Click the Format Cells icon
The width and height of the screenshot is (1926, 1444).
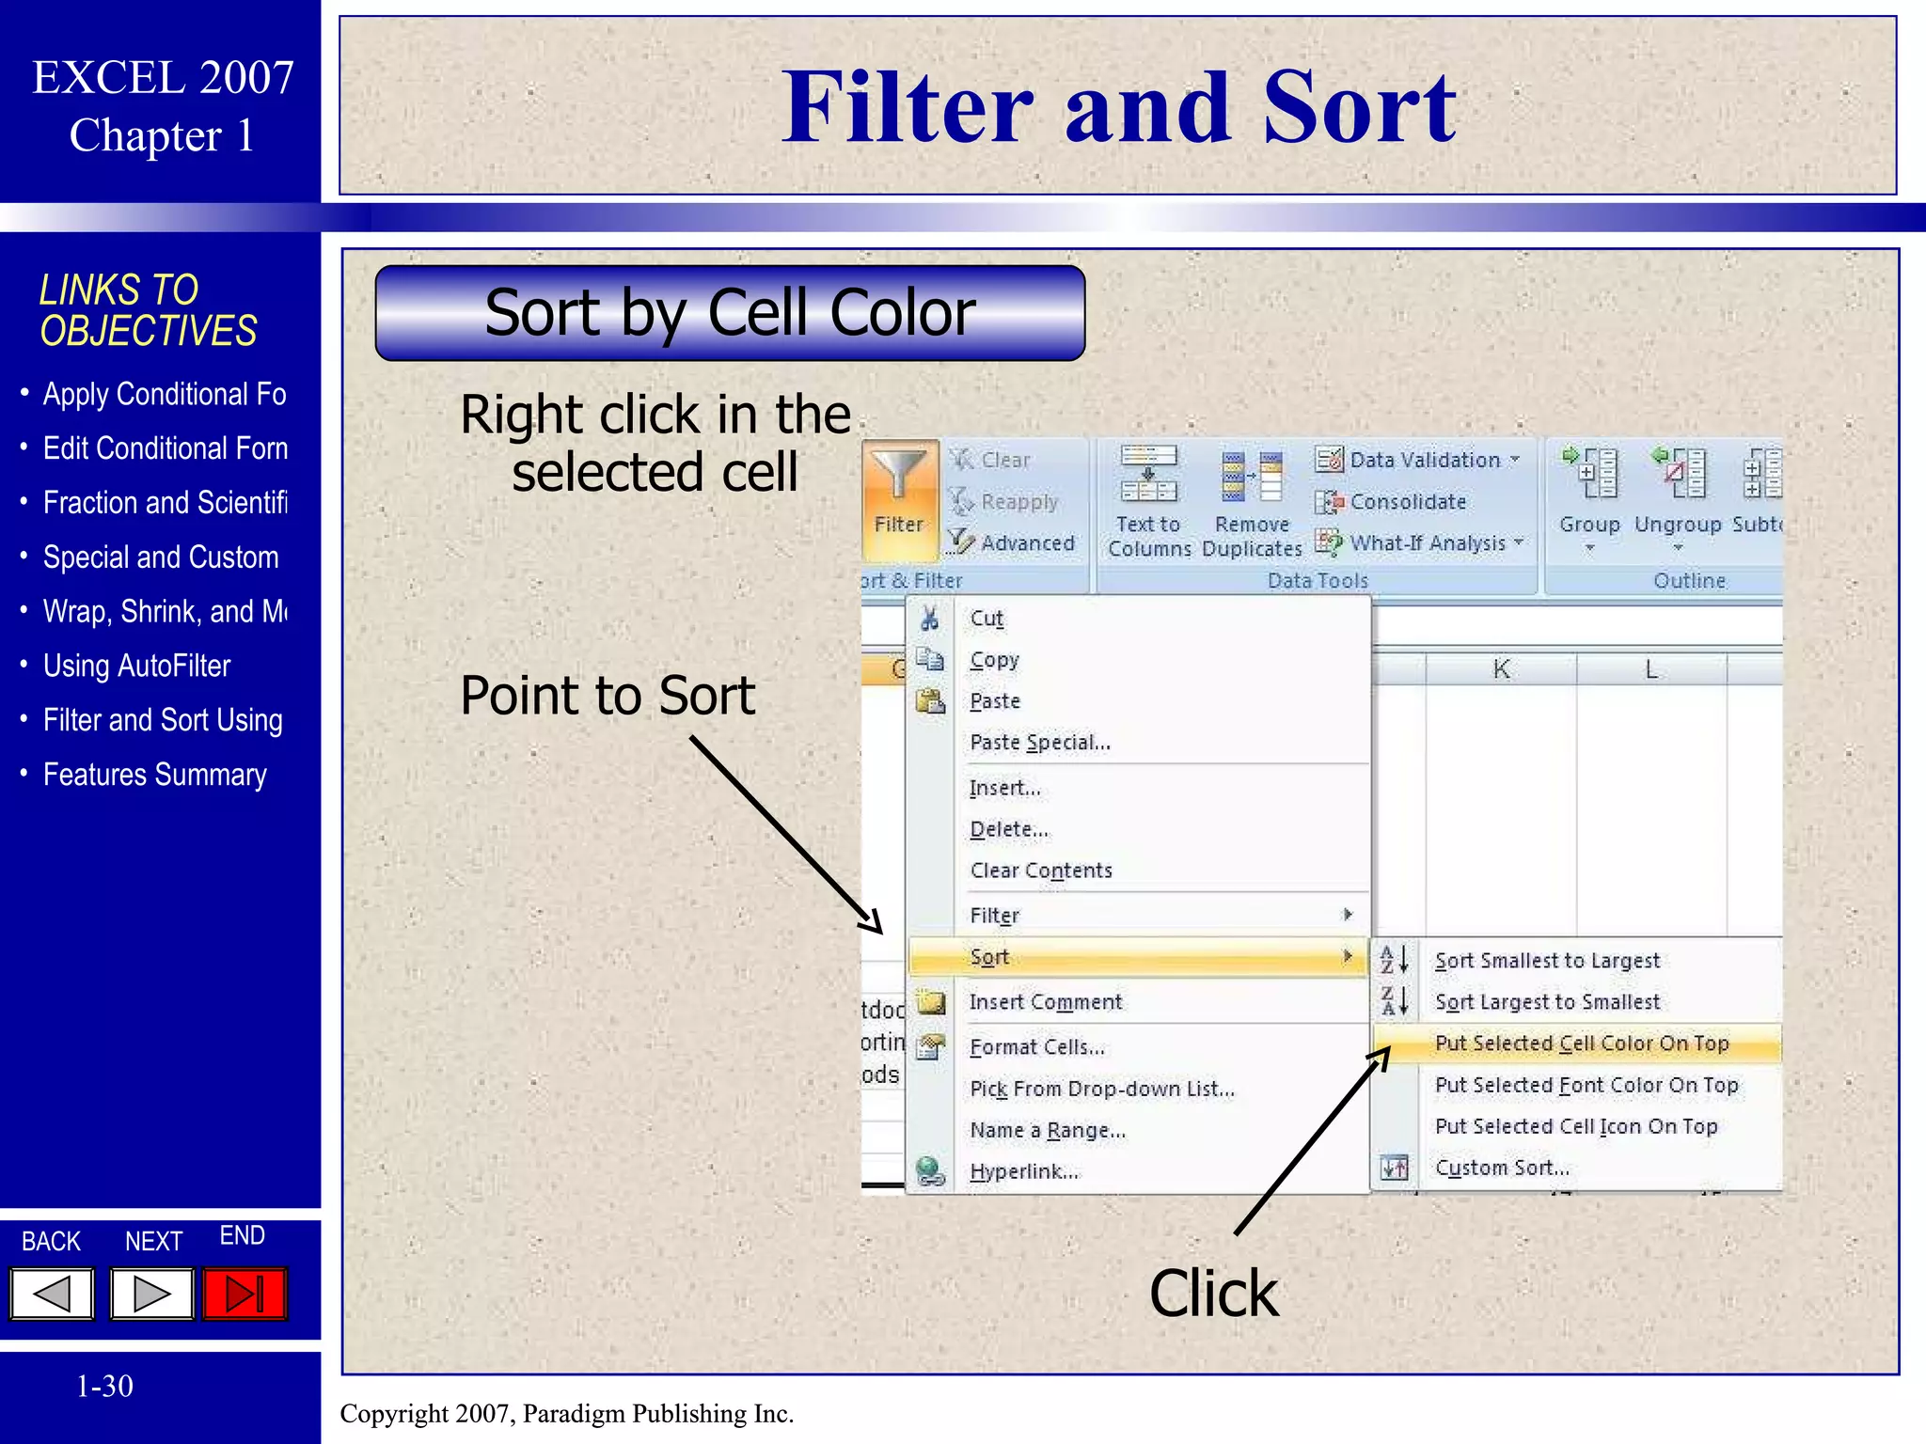coord(931,1046)
